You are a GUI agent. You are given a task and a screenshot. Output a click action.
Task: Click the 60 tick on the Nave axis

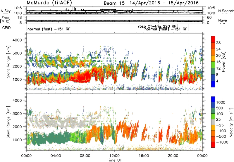pos(209,18)
